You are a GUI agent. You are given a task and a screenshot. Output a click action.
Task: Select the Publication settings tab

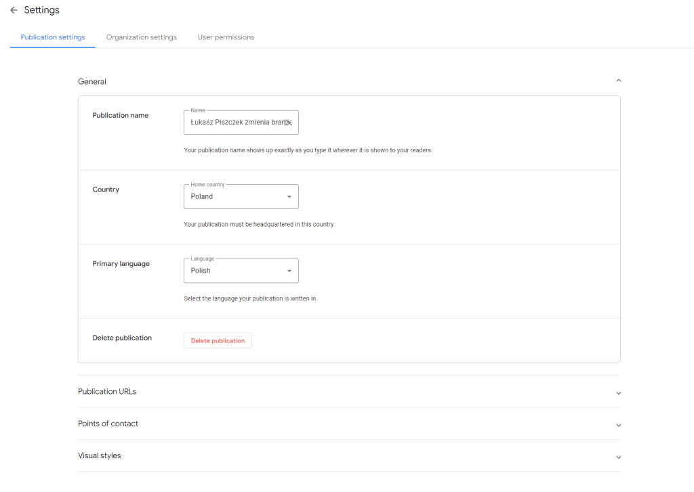53,37
